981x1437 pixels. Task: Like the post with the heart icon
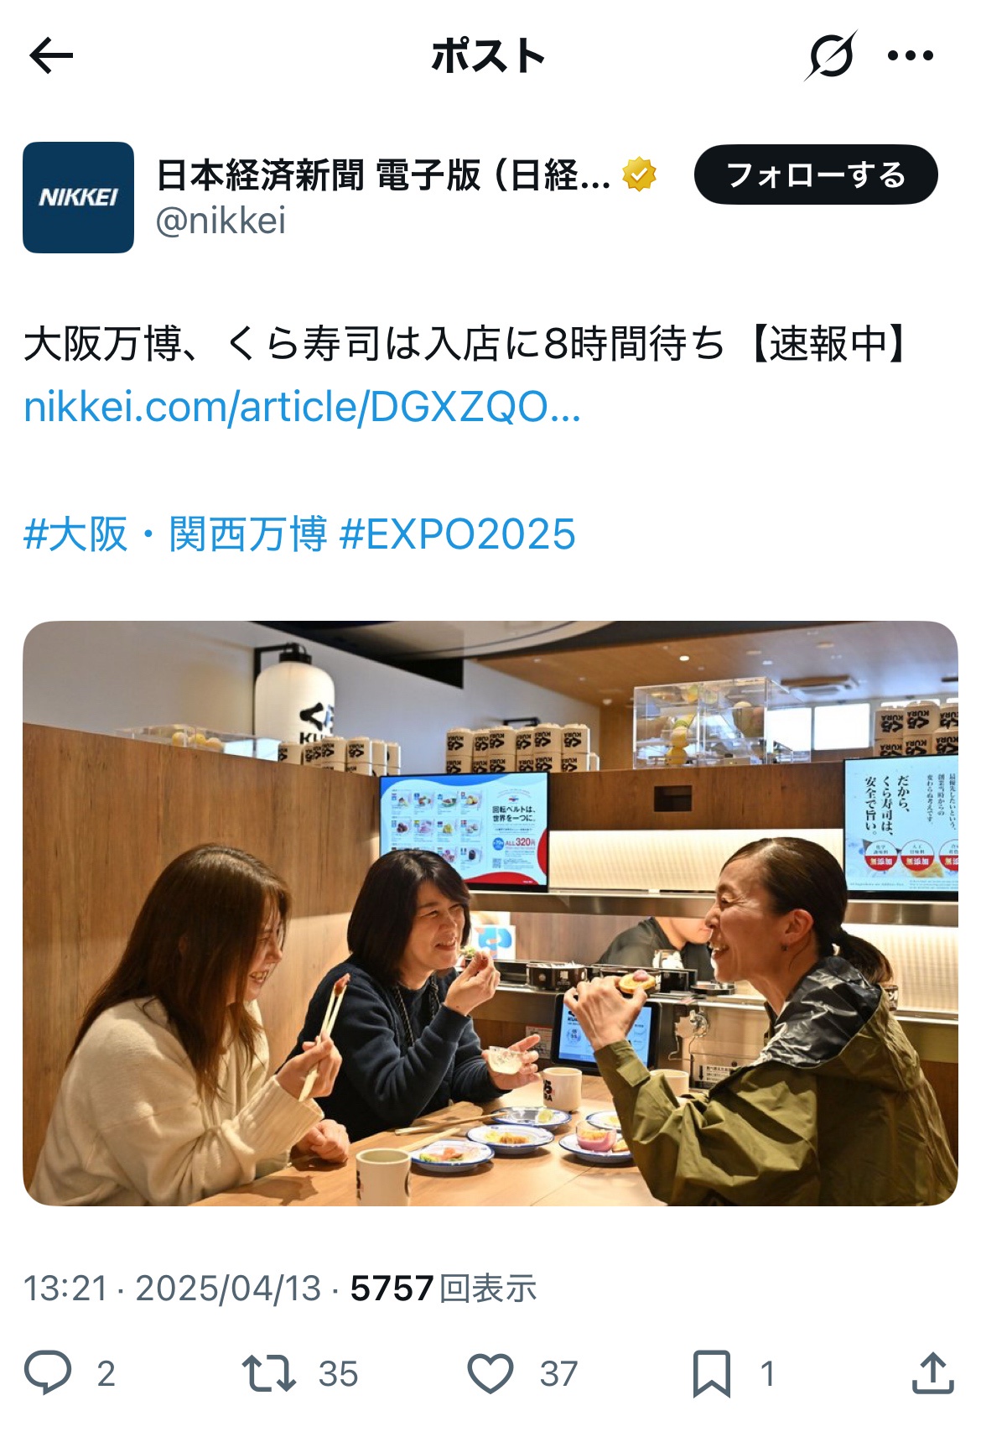click(x=490, y=1373)
